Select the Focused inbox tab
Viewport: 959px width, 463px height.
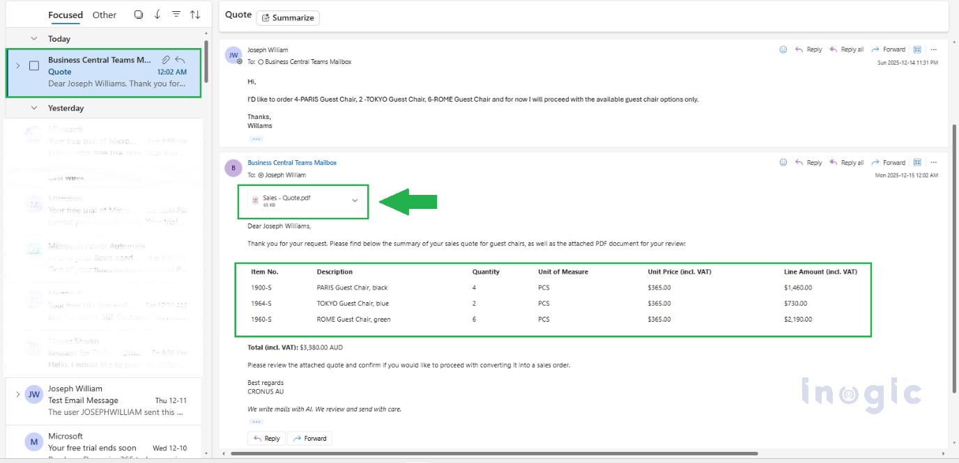[x=65, y=15]
